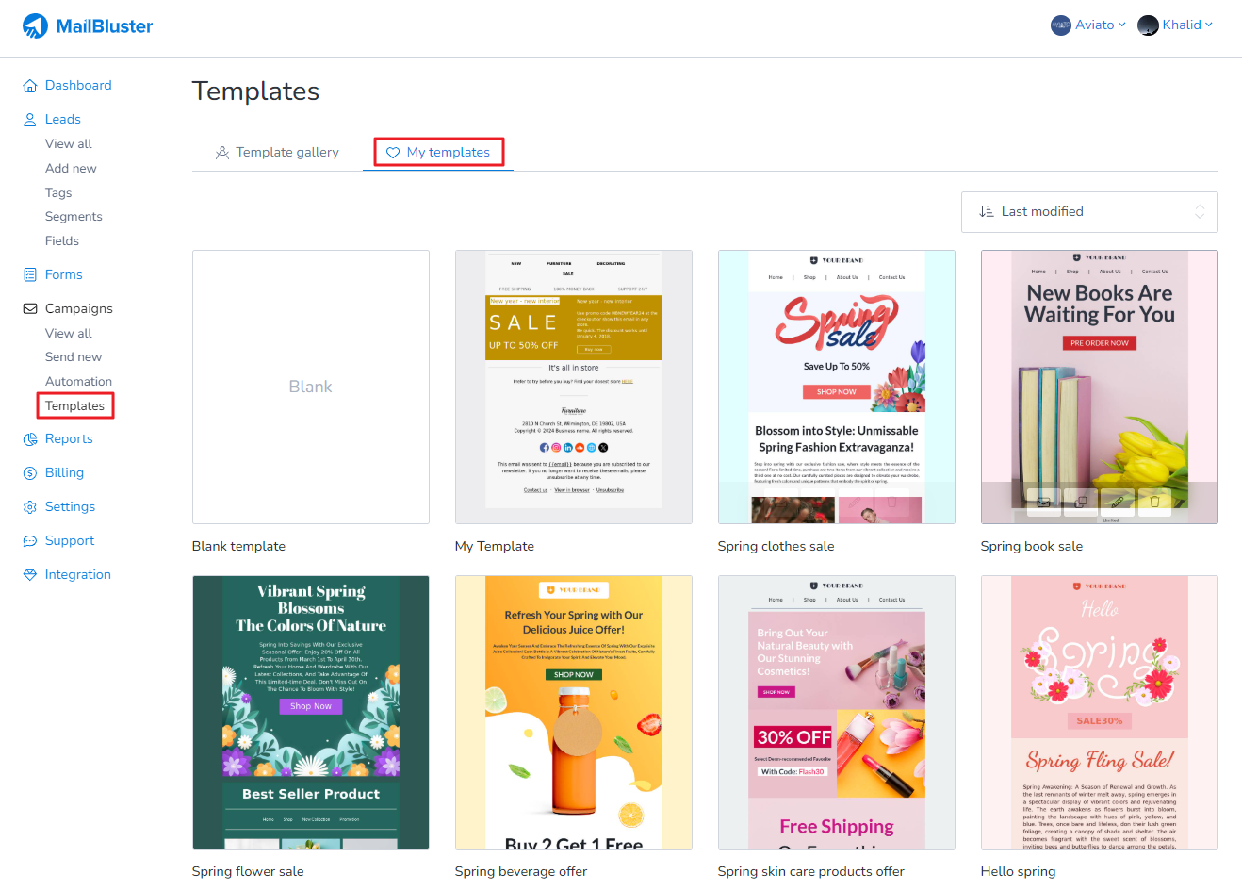Open Support via the chat bubble icon
The height and width of the screenshot is (891, 1242).
click(28, 540)
